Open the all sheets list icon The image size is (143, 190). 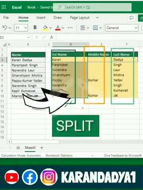tap(18, 148)
